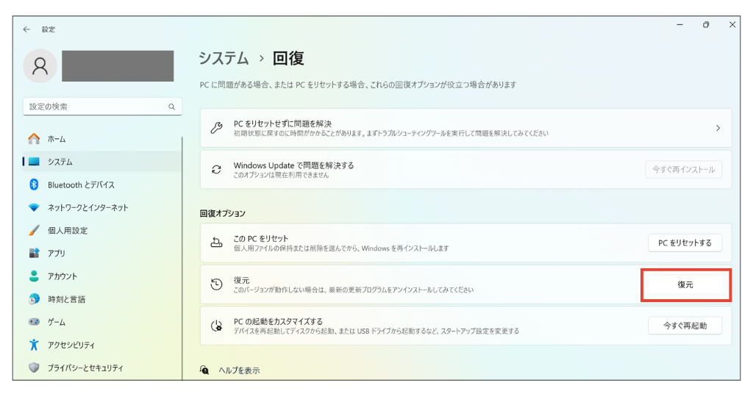Go to ネットワークとインターネット settings
This screenshot has width=753, height=394.
click(x=102, y=207)
